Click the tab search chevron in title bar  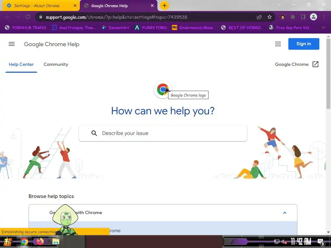pyautogui.click(x=279, y=5)
